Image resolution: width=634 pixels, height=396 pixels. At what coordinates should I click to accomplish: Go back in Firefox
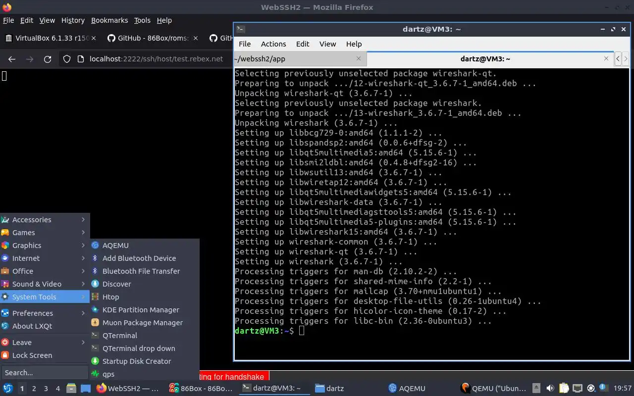coord(12,59)
